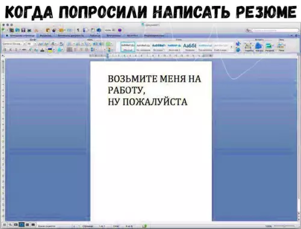Open the Charts ribbon tab
The width and height of the screenshot is (301, 229).
click(x=113, y=35)
